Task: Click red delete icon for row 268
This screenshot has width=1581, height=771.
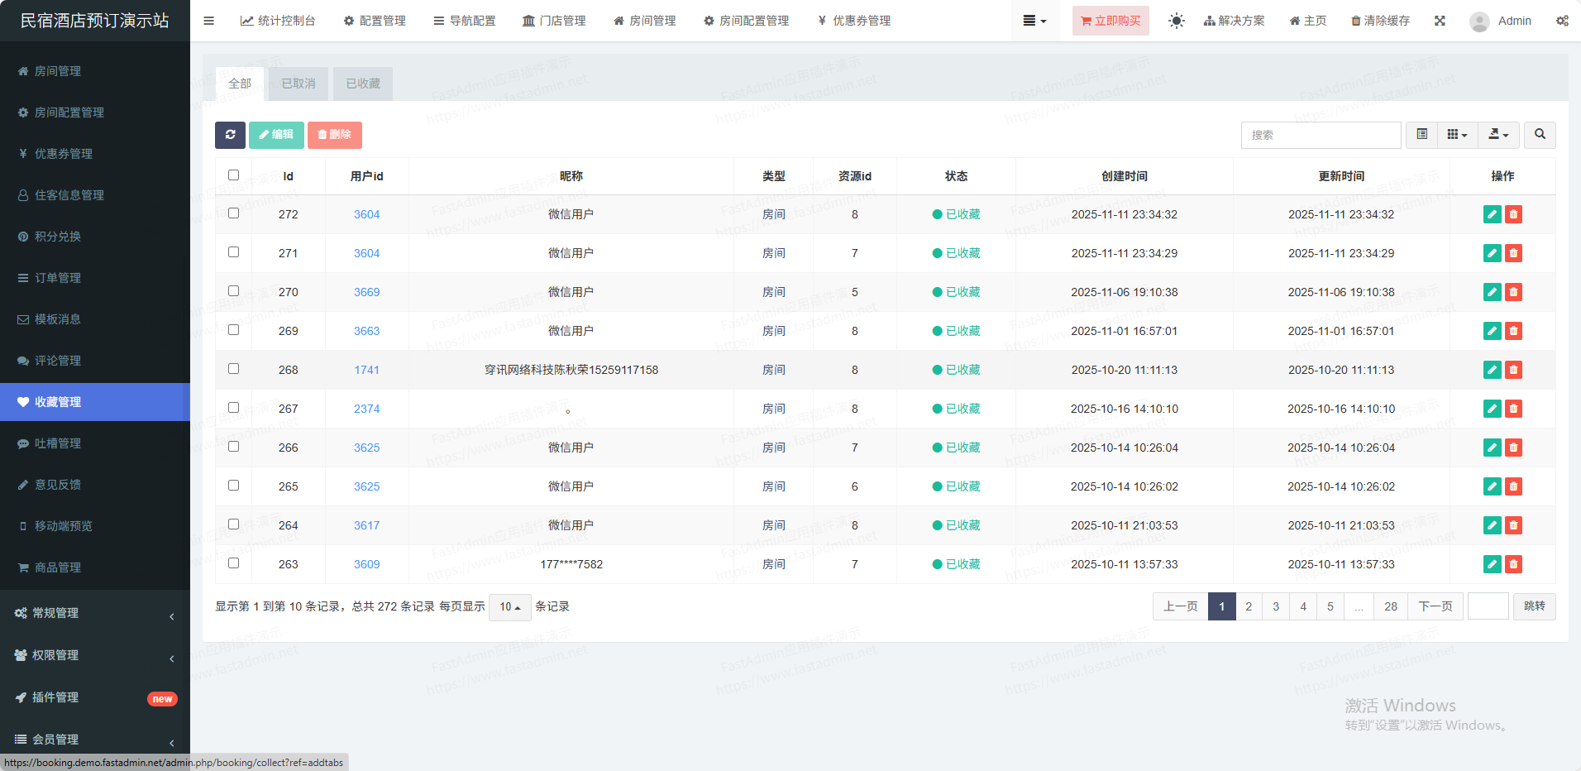Action: coord(1513,370)
